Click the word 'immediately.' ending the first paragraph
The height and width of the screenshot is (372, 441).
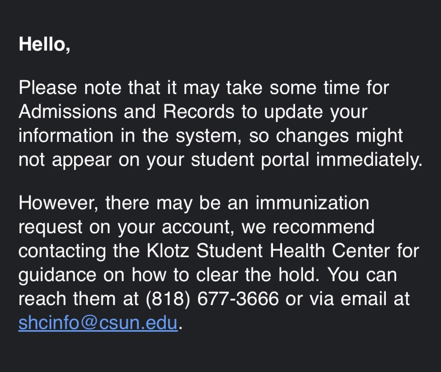click(369, 160)
